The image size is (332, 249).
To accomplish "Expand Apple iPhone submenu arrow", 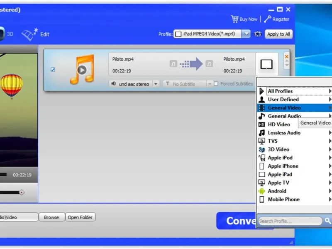I will pyautogui.click(x=330, y=166).
